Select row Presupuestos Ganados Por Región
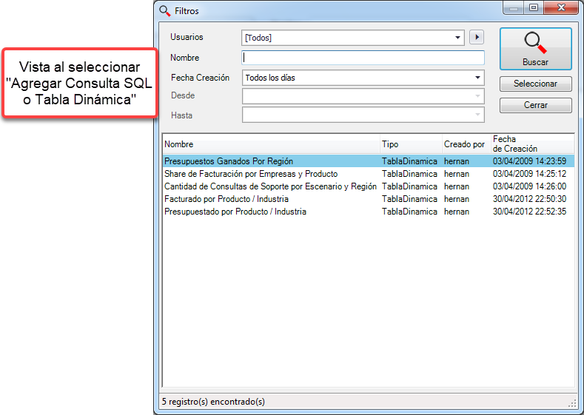 point(369,161)
